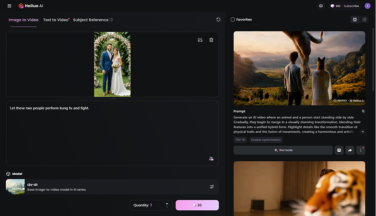This screenshot has width=376, height=216.
Task: Switch to the list layout view
Action: point(364,20)
